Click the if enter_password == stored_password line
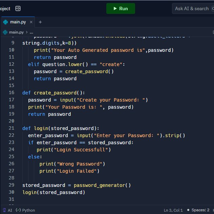Image resolution: width=214 pixels, height=214 pixels. (81, 143)
